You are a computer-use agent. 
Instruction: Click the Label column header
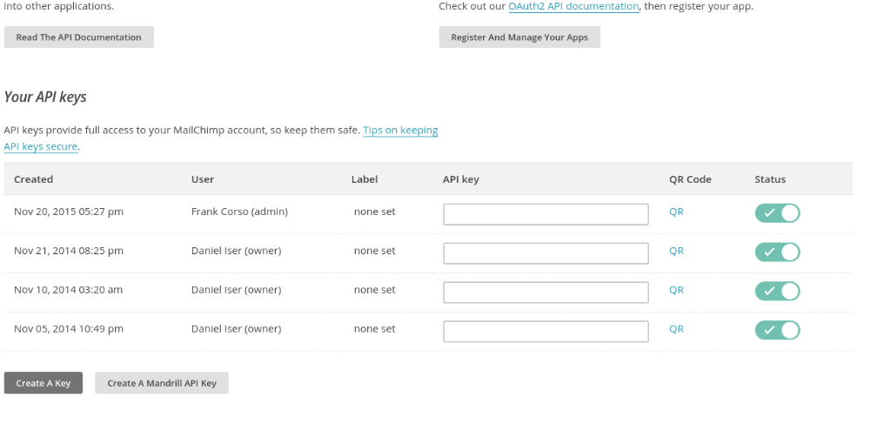365,179
